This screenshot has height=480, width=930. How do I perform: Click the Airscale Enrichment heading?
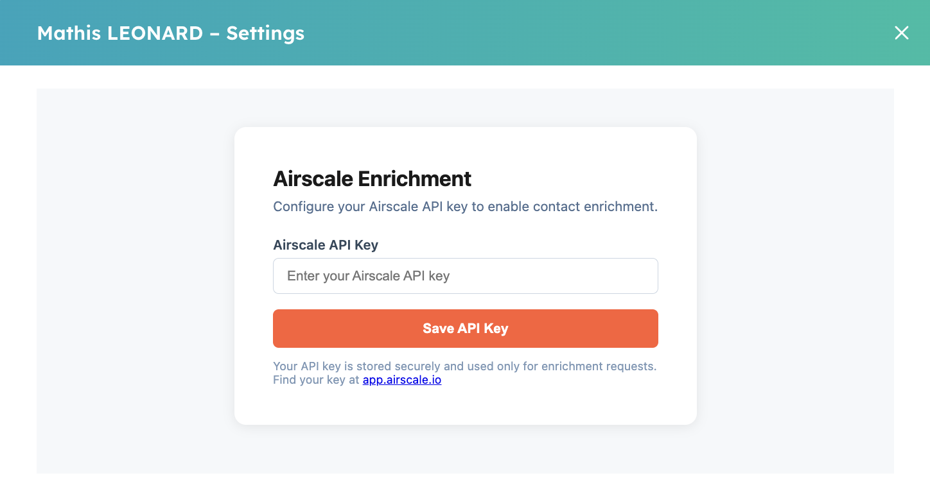(x=373, y=178)
